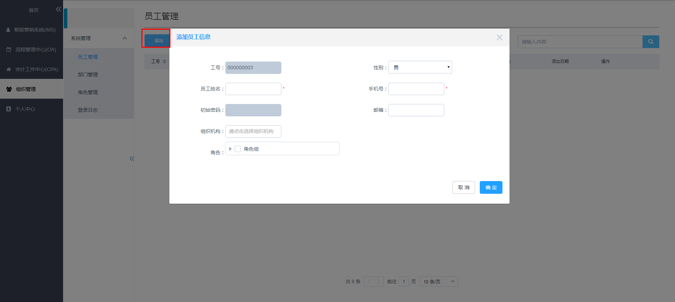Click the 取消 button
The height and width of the screenshot is (302, 675).
(463, 187)
